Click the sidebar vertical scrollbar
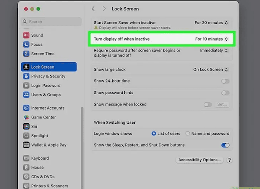This screenshot has height=189, width=260. (x=82, y=148)
